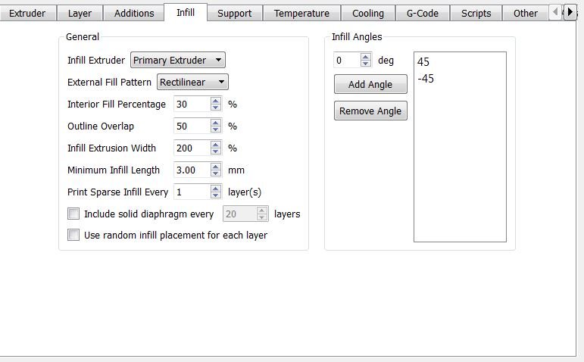Increase infill angle degrees with up arrow
Screen dimensions: 584x362
tap(366, 57)
